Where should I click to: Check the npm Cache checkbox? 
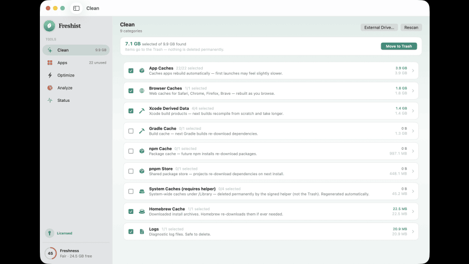[x=130, y=151]
